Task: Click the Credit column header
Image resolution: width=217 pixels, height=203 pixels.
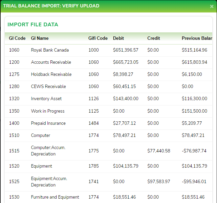Action: 153,38
